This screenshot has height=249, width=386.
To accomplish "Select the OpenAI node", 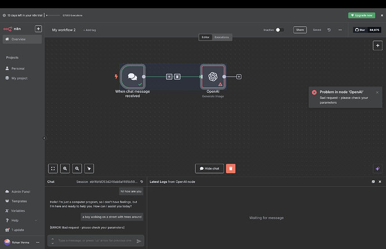I will (x=213, y=76).
